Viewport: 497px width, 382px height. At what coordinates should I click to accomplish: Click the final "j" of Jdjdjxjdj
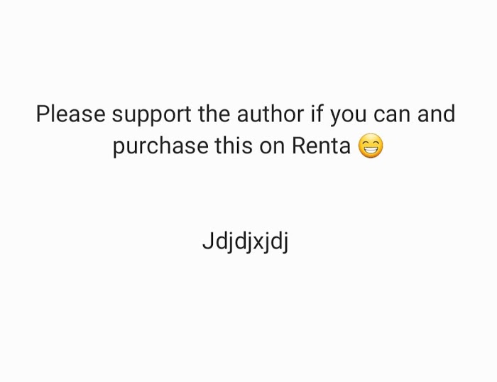pos(285,243)
